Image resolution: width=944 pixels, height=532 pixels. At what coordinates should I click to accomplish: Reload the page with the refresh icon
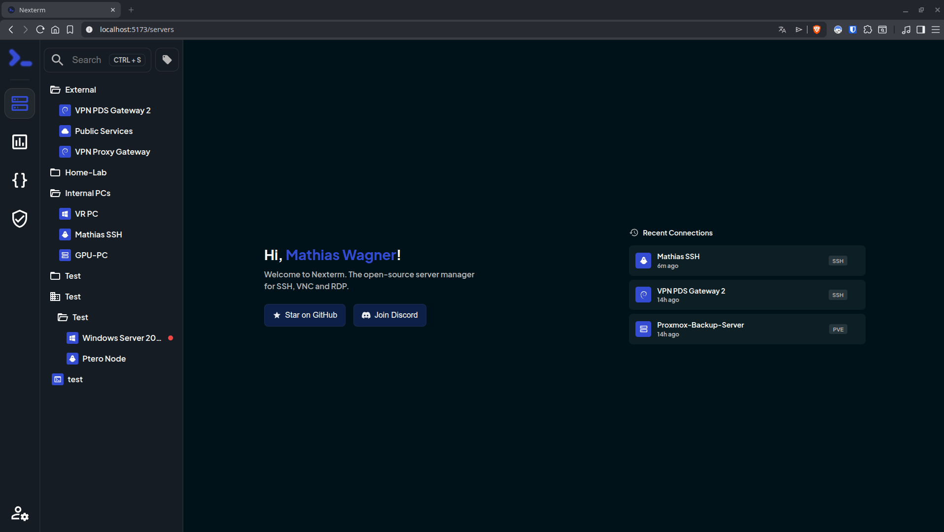point(40,30)
